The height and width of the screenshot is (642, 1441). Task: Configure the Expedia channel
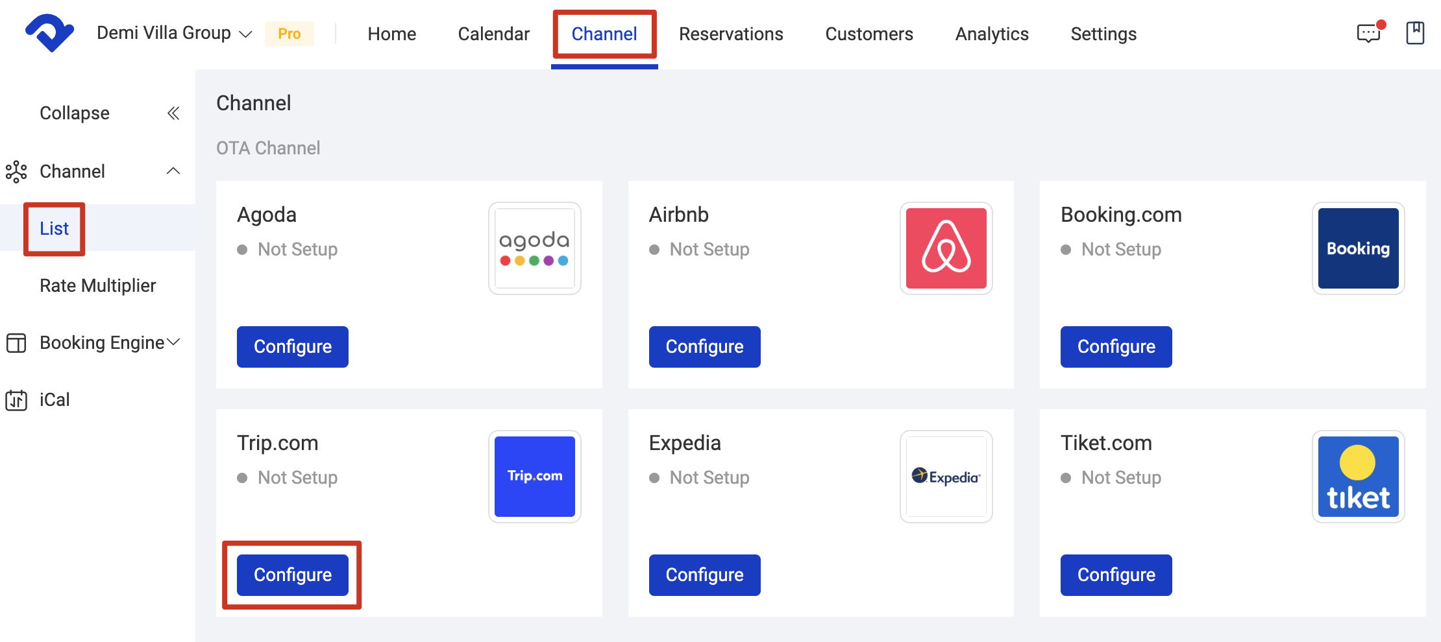(x=704, y=575)
